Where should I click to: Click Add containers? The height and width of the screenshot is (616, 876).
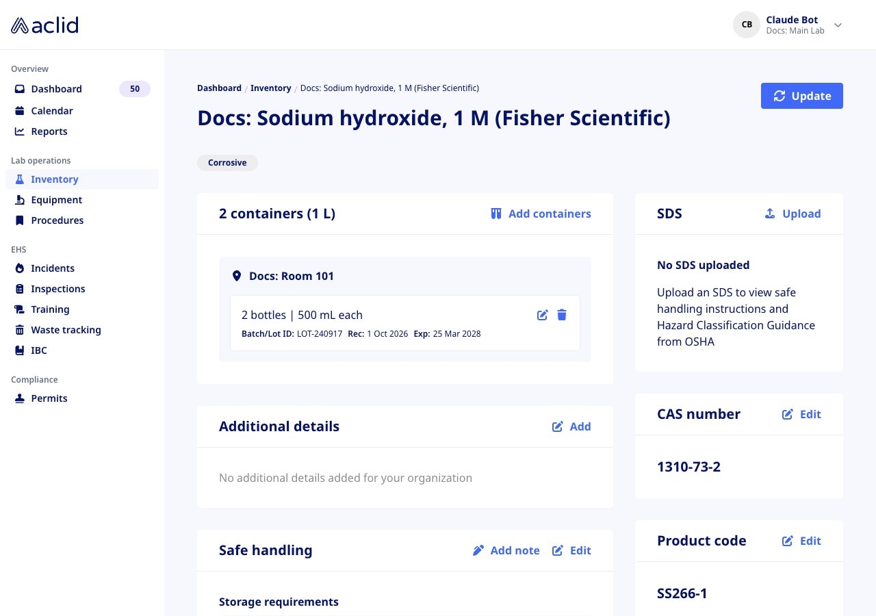(541, 214)
